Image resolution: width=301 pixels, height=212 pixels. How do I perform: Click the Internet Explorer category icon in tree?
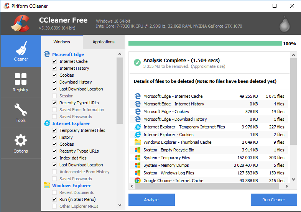point(47,123)
